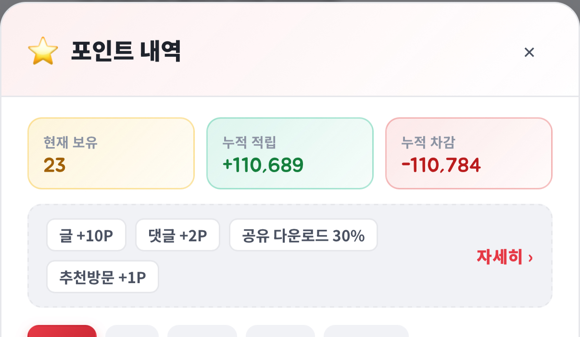This screenshot has width=580, height=337.
Task: Click the 23 current points value
Action: (x=54, y=165)
